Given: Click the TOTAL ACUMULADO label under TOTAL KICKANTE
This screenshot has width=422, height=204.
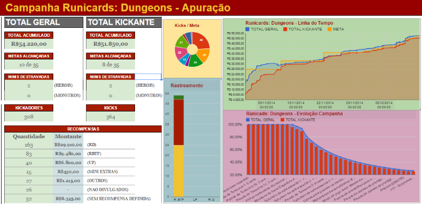Looking at the screenshot, I should pos(111,35).
